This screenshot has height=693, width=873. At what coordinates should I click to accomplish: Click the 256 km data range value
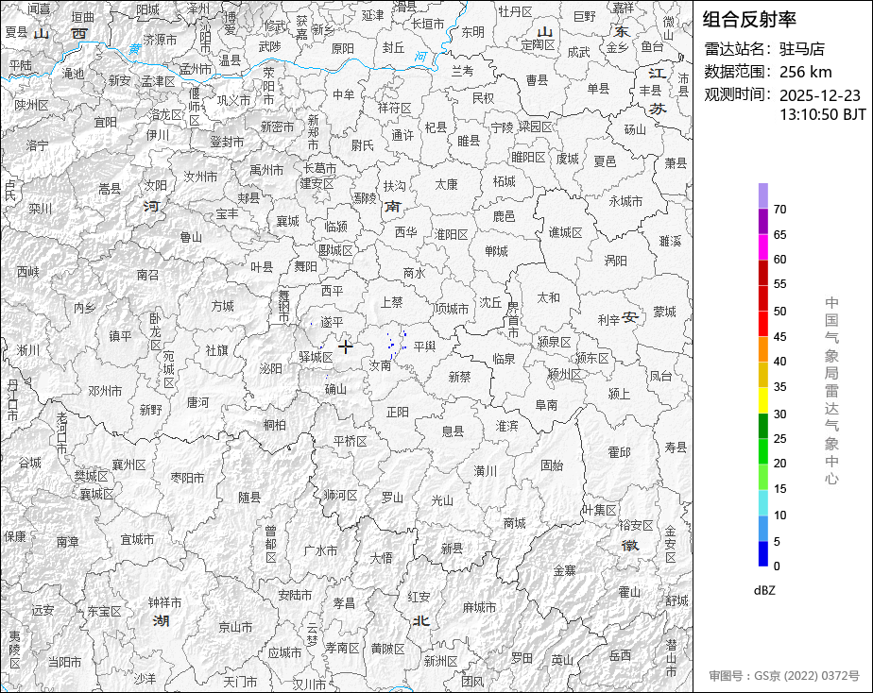pyautogui.click(x=805, y=72)
